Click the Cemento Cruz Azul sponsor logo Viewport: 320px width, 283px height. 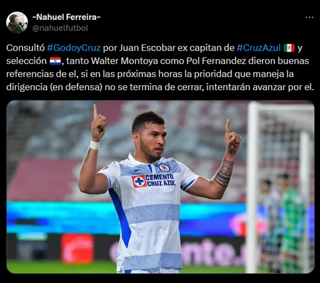click(x=154, y=180)
